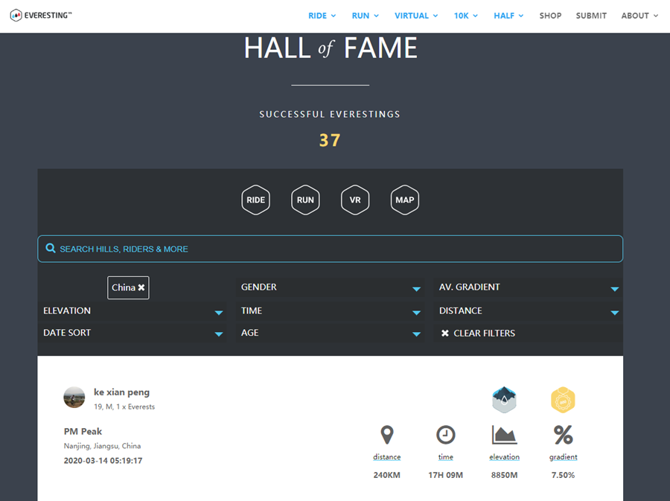Click the elevation label link
Screen dimensions: 670x501
pyautogui.click(x=504, y=456)
